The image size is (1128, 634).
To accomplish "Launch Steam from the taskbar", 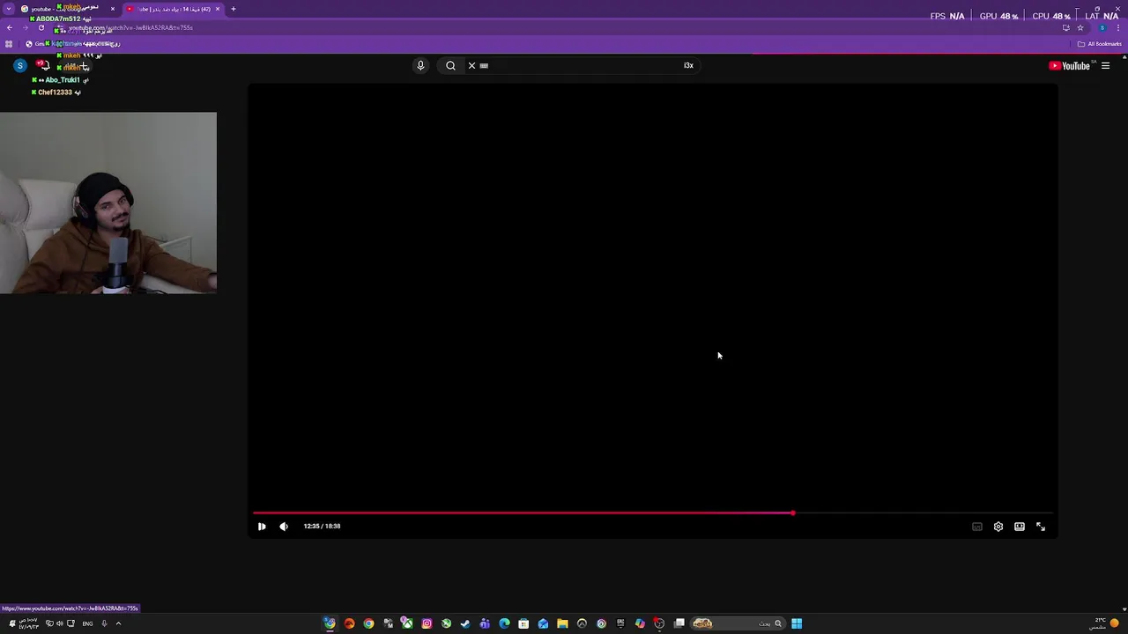I will 465,623.
